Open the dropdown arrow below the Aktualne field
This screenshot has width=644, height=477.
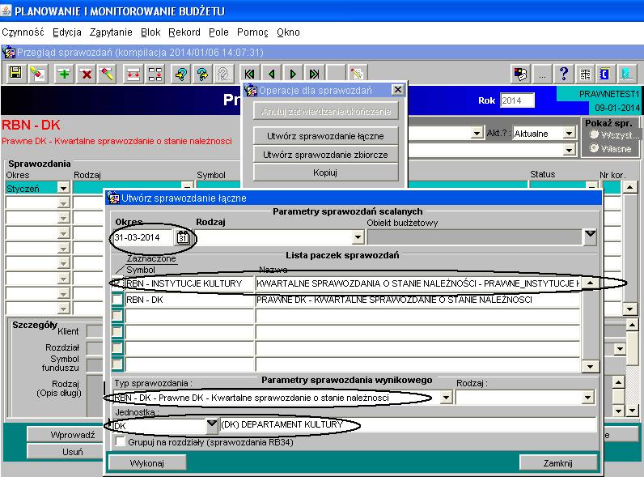[569, 150]
